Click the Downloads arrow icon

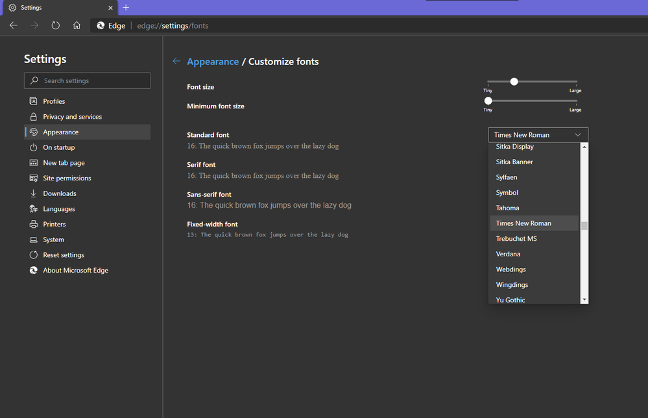34,193
